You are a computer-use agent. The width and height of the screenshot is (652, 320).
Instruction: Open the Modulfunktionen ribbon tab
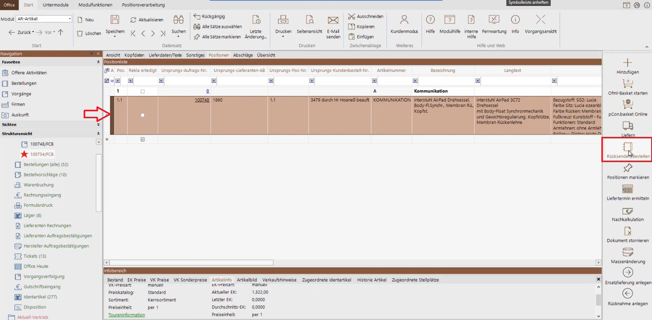95,5
